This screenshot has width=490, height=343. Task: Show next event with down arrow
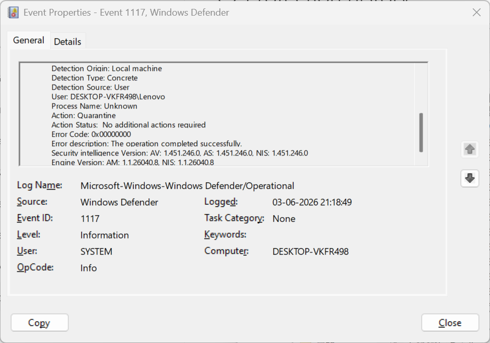(x=470, y=179)
